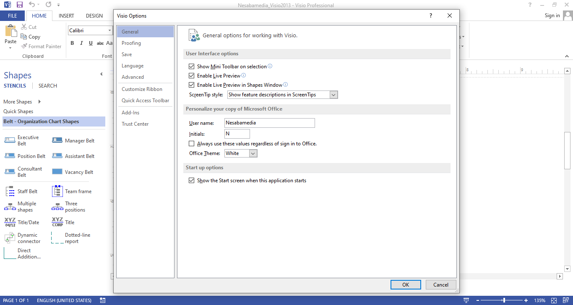573x305 pixels.
Task: Click the info icon beside Enable Live Preview
Action: coord(243,76)
